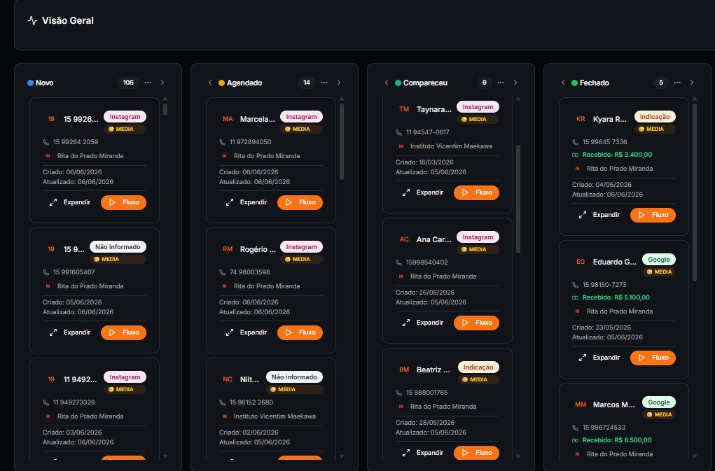Click the EG avatar on the Eduardo card
This screenshot has width=715, height=471.
click(581, 262)
